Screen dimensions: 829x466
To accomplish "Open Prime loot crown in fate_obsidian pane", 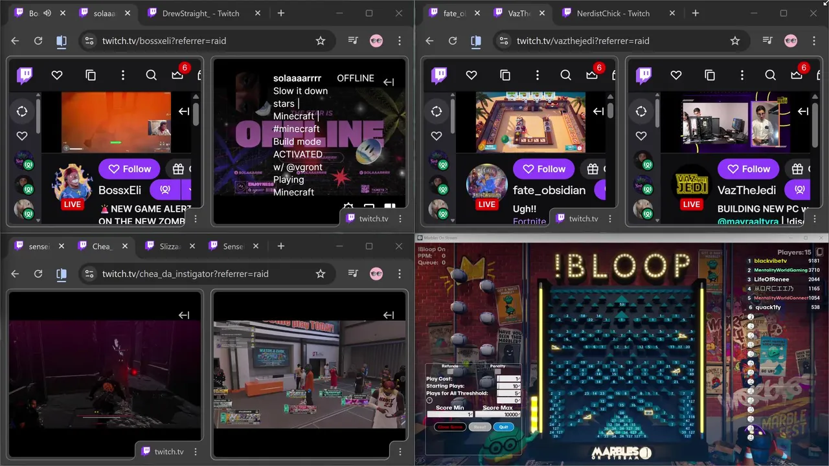I will pos(591,76).
